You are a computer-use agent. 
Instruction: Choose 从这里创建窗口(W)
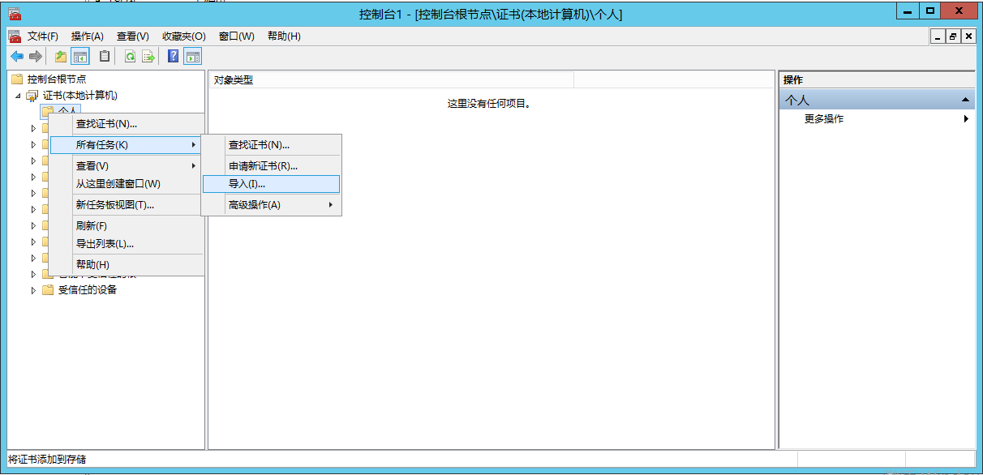(x=126, y=184)
